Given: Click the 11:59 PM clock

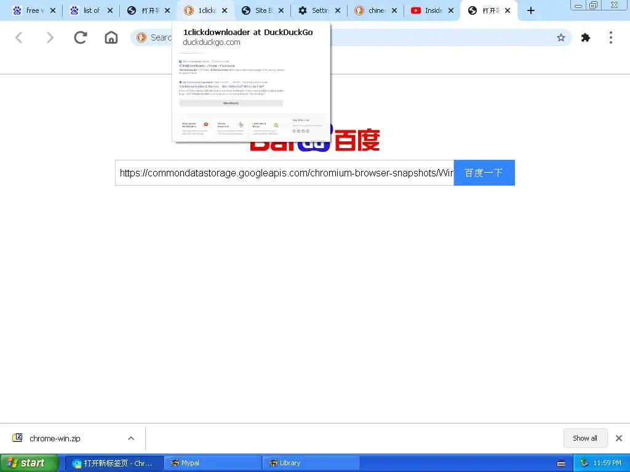Looking at the screenshot, I should click(607, 463).
